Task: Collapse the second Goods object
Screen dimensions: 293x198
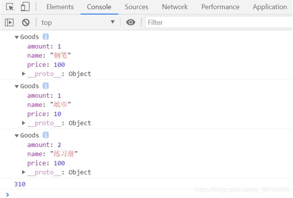Action: [16, 86]
